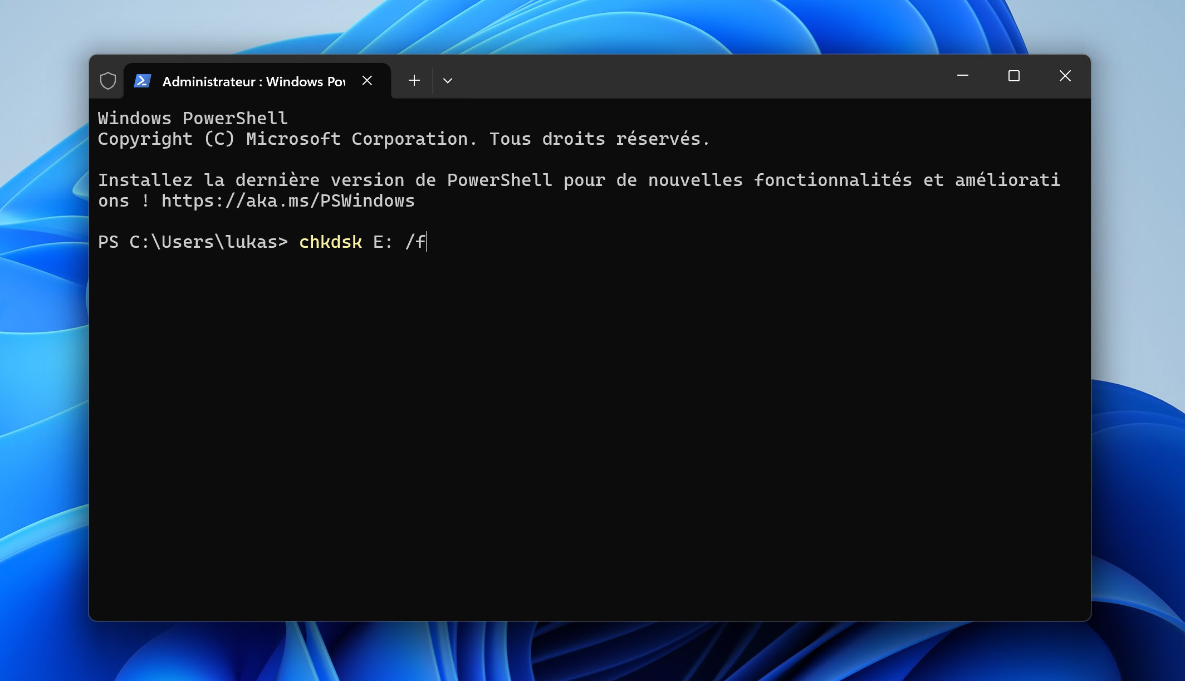The width and height of the screenshot is (1185, 681).
Task: Click the desktop wallpaper below the window
Action: coord(590,651)
